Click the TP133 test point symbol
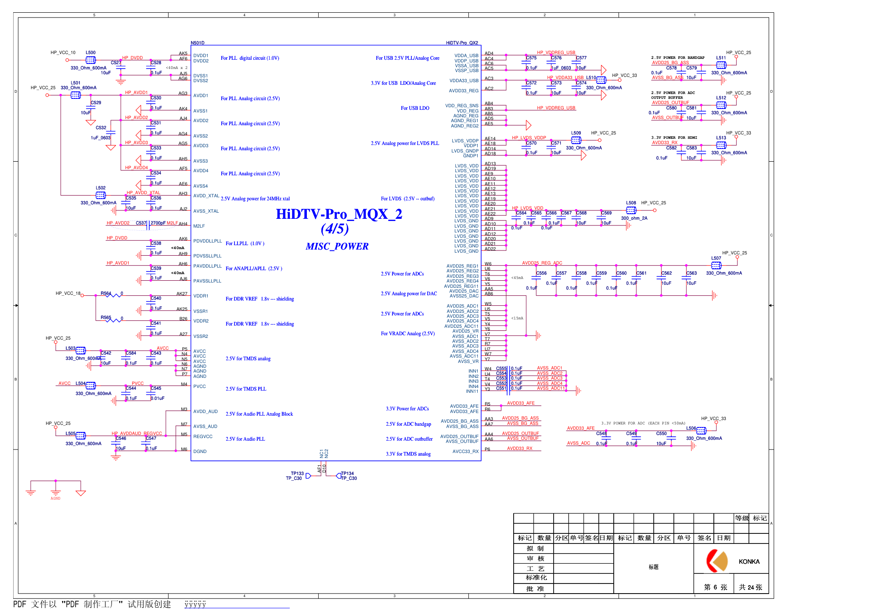 tap(308, 476)
